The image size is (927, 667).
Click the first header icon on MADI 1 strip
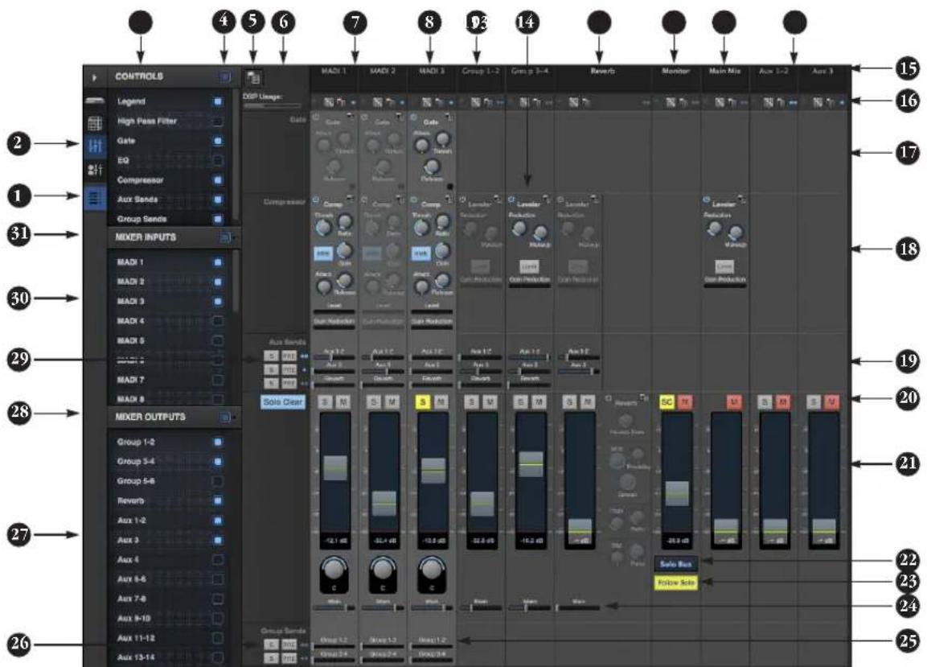pos(329,102)
